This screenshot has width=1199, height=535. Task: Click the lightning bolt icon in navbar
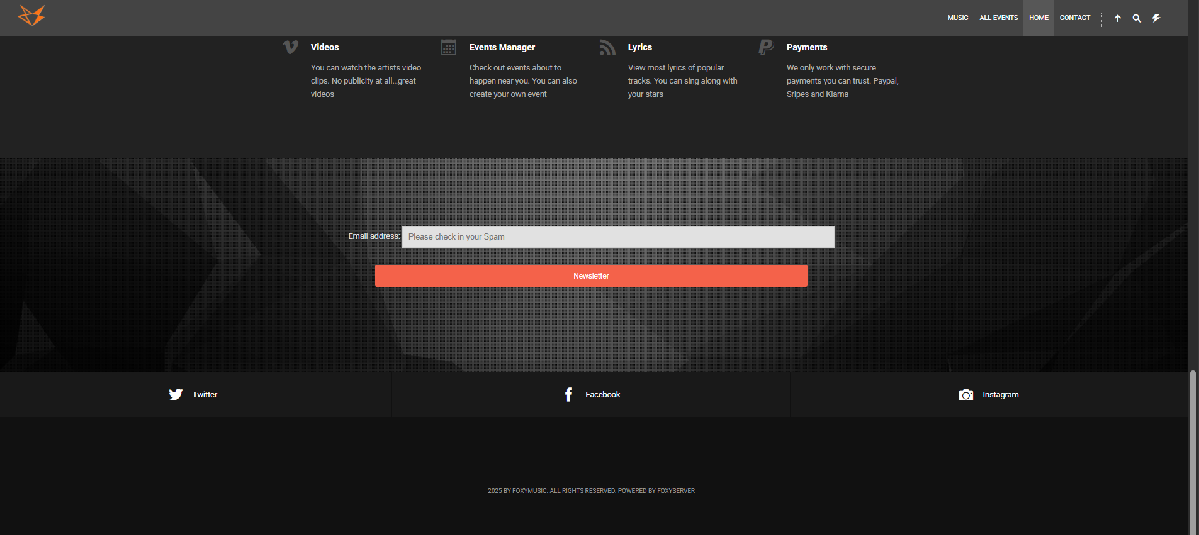coord(1156,18)
